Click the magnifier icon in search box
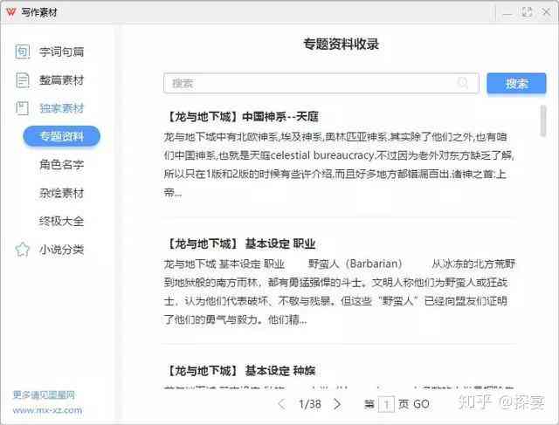 click(x=463, y=84)
